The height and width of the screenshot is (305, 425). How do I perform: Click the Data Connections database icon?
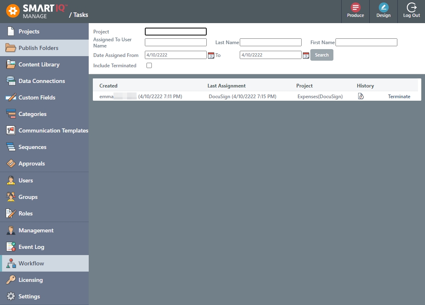(11, 81)
